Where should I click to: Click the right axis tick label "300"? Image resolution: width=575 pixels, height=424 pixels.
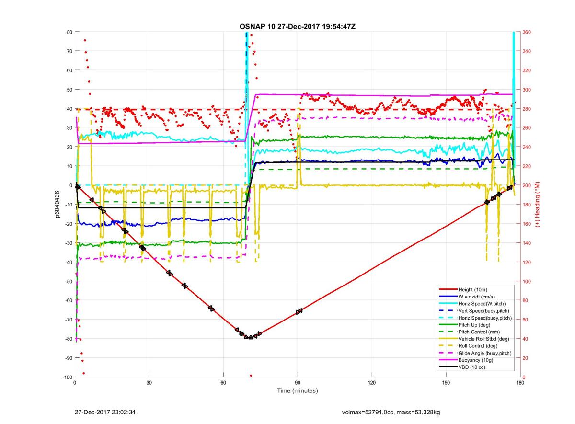527,90
